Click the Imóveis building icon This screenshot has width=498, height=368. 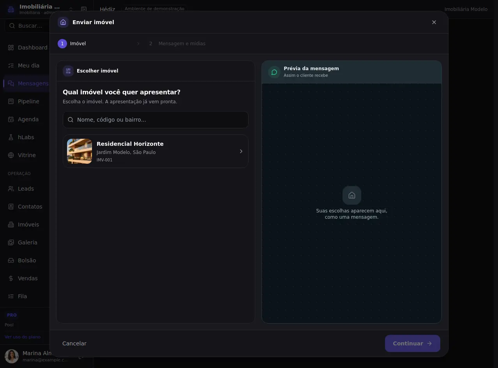pyautogui.click(x=11, y=225)
